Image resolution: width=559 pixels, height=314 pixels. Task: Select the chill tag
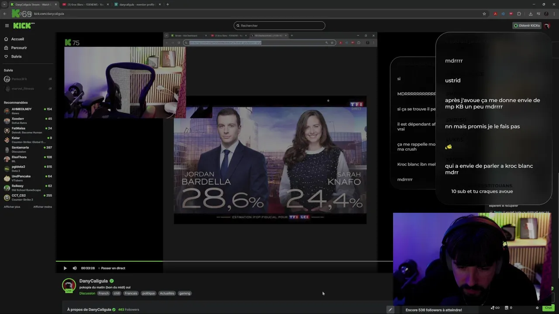[x=117, y=294]
